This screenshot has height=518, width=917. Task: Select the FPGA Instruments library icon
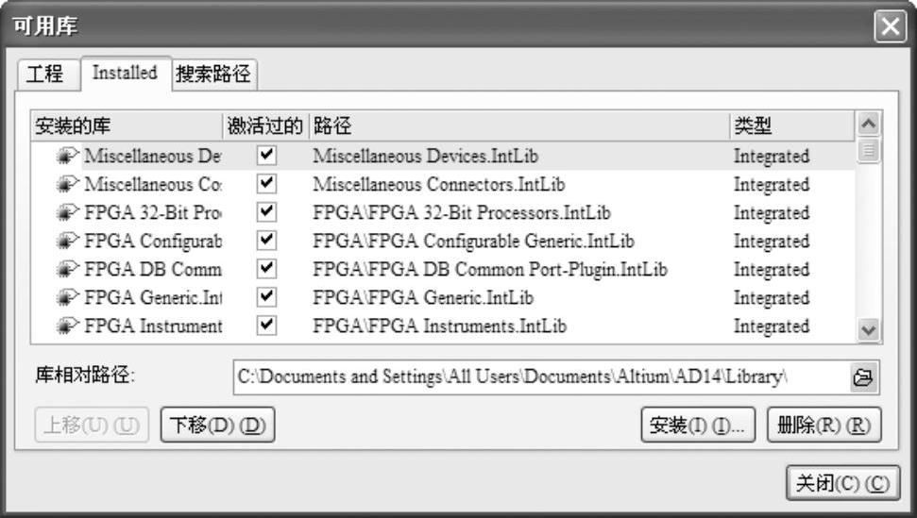coord(69,326)
